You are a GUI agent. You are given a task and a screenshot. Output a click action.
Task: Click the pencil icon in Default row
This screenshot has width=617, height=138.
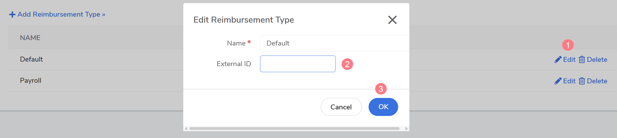click(558, 60)
